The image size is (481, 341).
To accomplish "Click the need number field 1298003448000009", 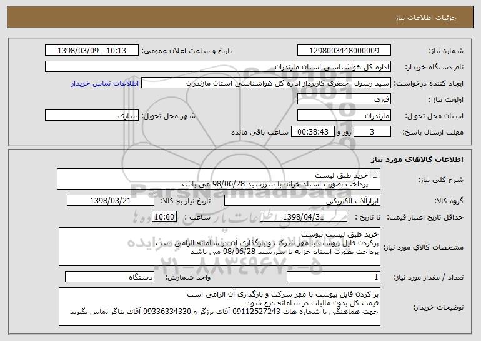I will [x=344, y=50].
